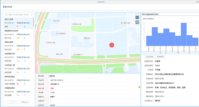Click the red 预警 alert value

pyautogui.click(x=52, y=88)
